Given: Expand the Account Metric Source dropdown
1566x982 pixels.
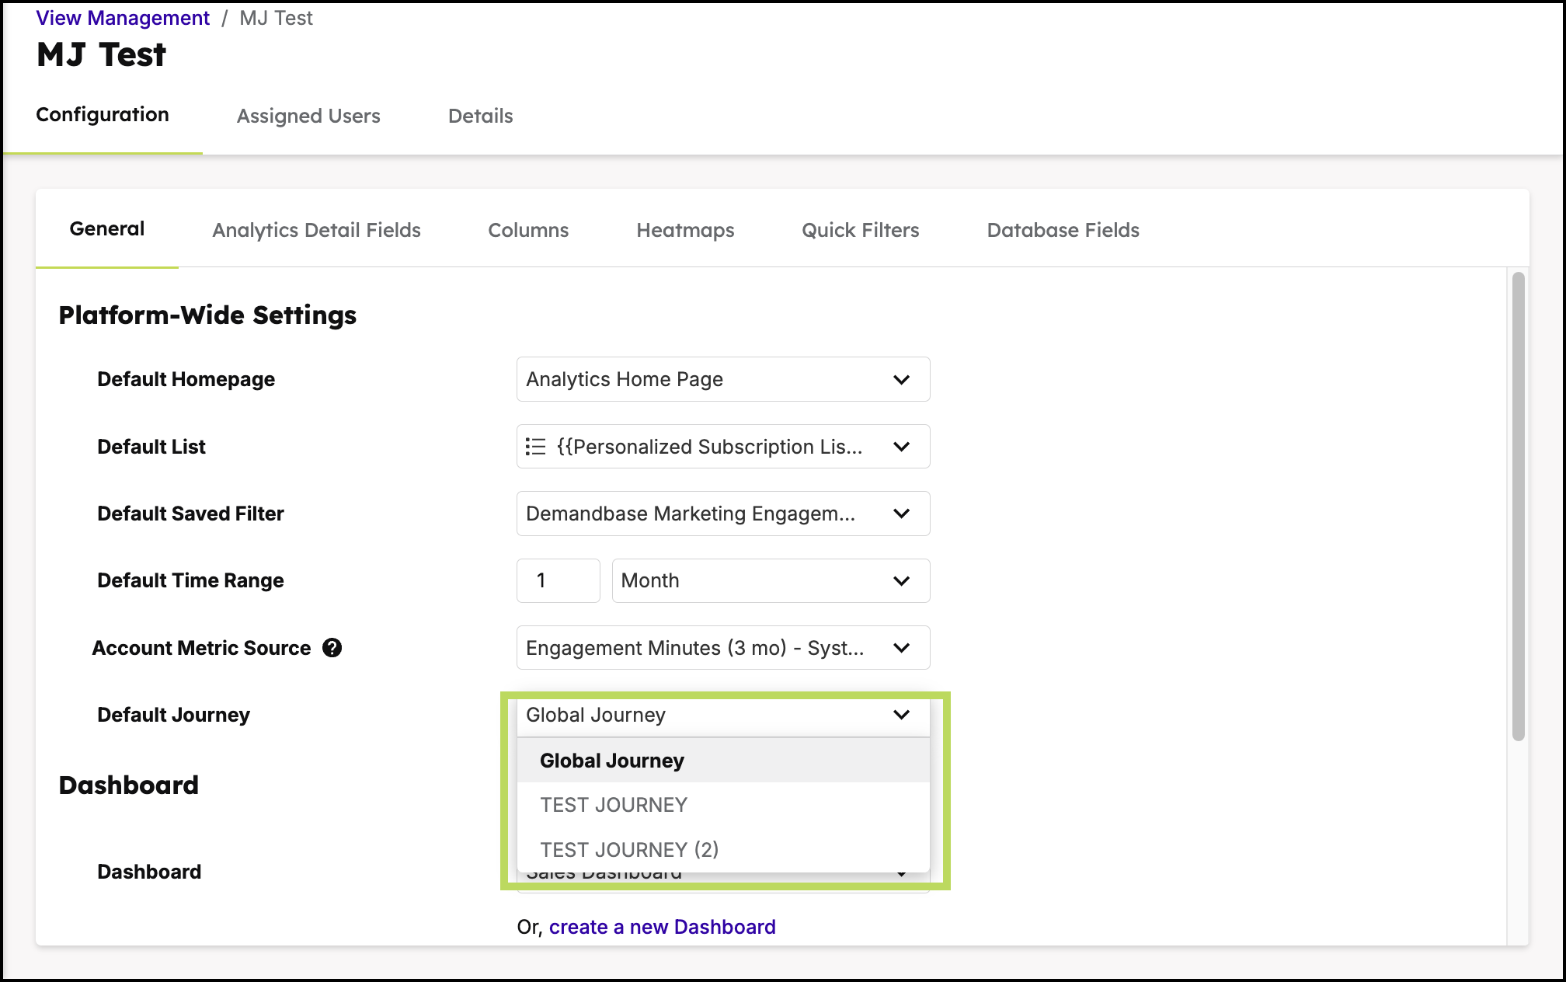Looking at the screenshot, I should coord(723,648).
